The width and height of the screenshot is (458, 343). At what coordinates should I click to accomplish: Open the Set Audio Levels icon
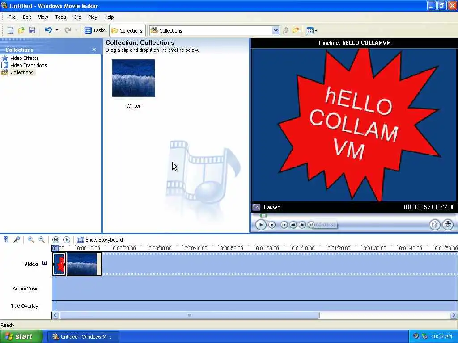(x=6, y=240)
